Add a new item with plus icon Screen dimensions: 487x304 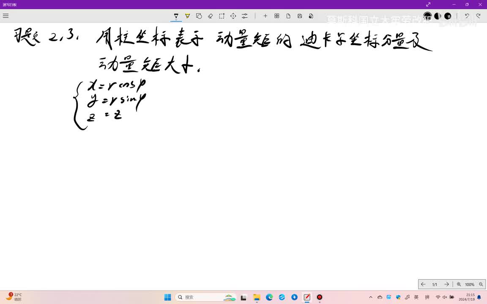(265, 16)
